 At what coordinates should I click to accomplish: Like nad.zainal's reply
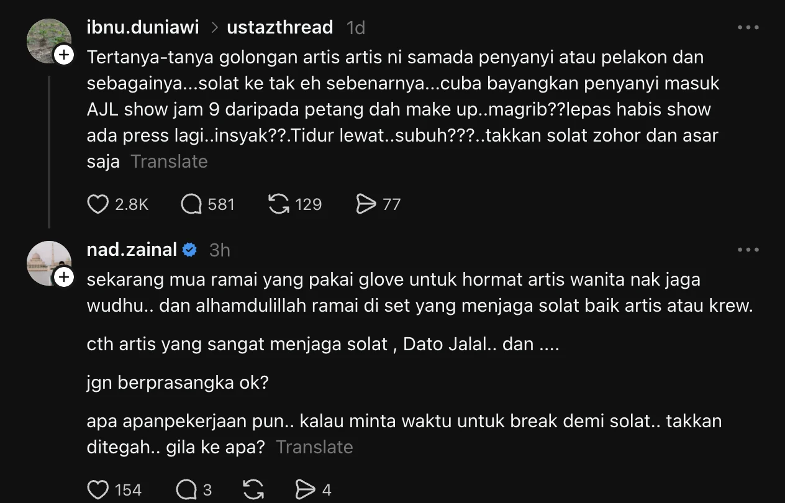point(98,490)
